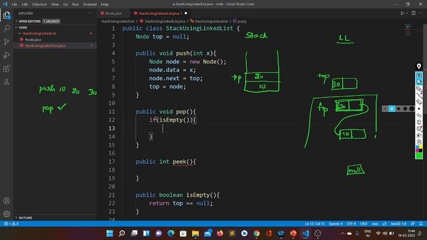Open the Source Control view

click(x=7, y=41)
